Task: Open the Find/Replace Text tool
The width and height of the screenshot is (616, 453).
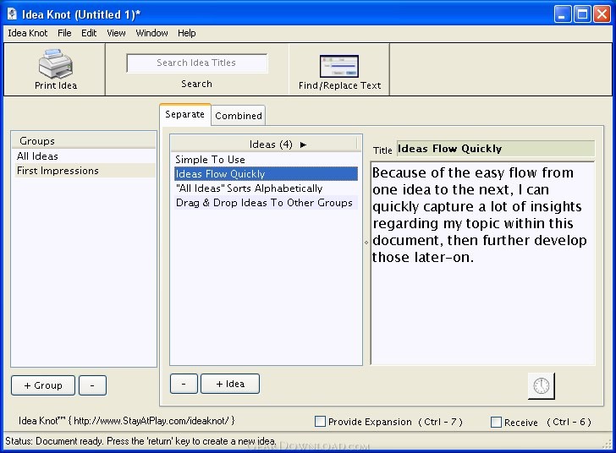Action: (339, 67)
